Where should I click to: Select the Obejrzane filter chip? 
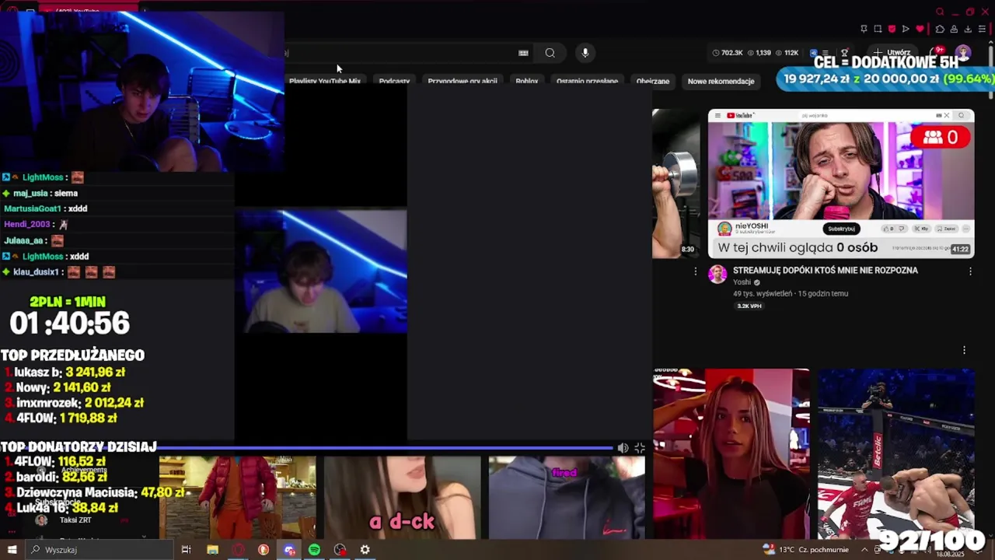[x=653, y=81]
